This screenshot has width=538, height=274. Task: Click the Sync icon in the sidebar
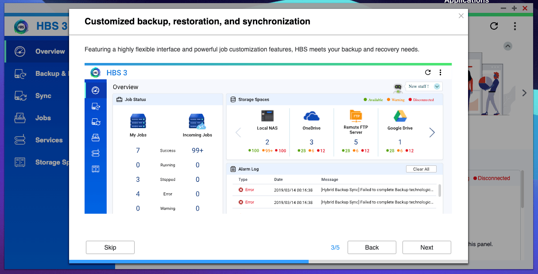tap(20, 96)
